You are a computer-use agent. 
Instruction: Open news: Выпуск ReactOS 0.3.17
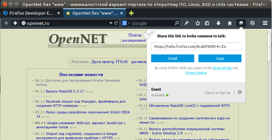click(x=65, y=91)
